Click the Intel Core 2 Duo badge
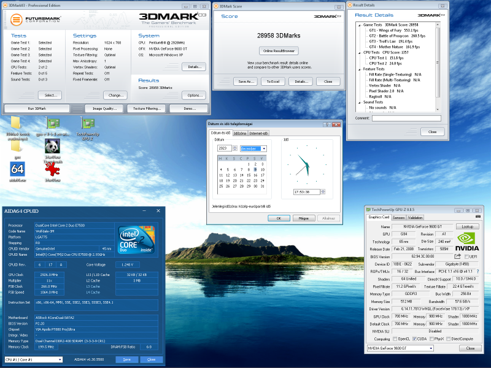Viewport: 491px width, 368px height. pyautogui.click(x=136, y=239)
